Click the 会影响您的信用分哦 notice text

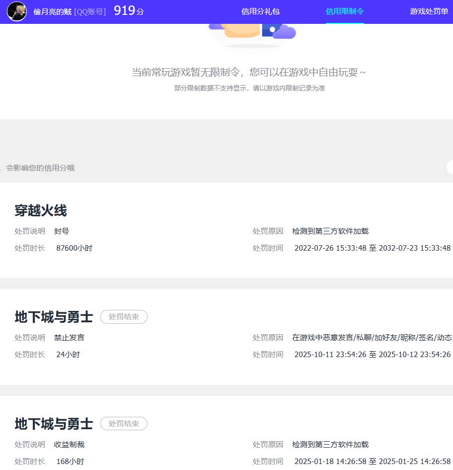click(39, 168)
